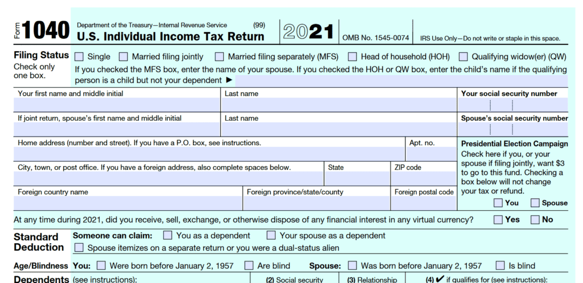The height and width of the screenshot is (283, 583).
Task: Click the Form 1040 number text
Action: pos(46,31)
